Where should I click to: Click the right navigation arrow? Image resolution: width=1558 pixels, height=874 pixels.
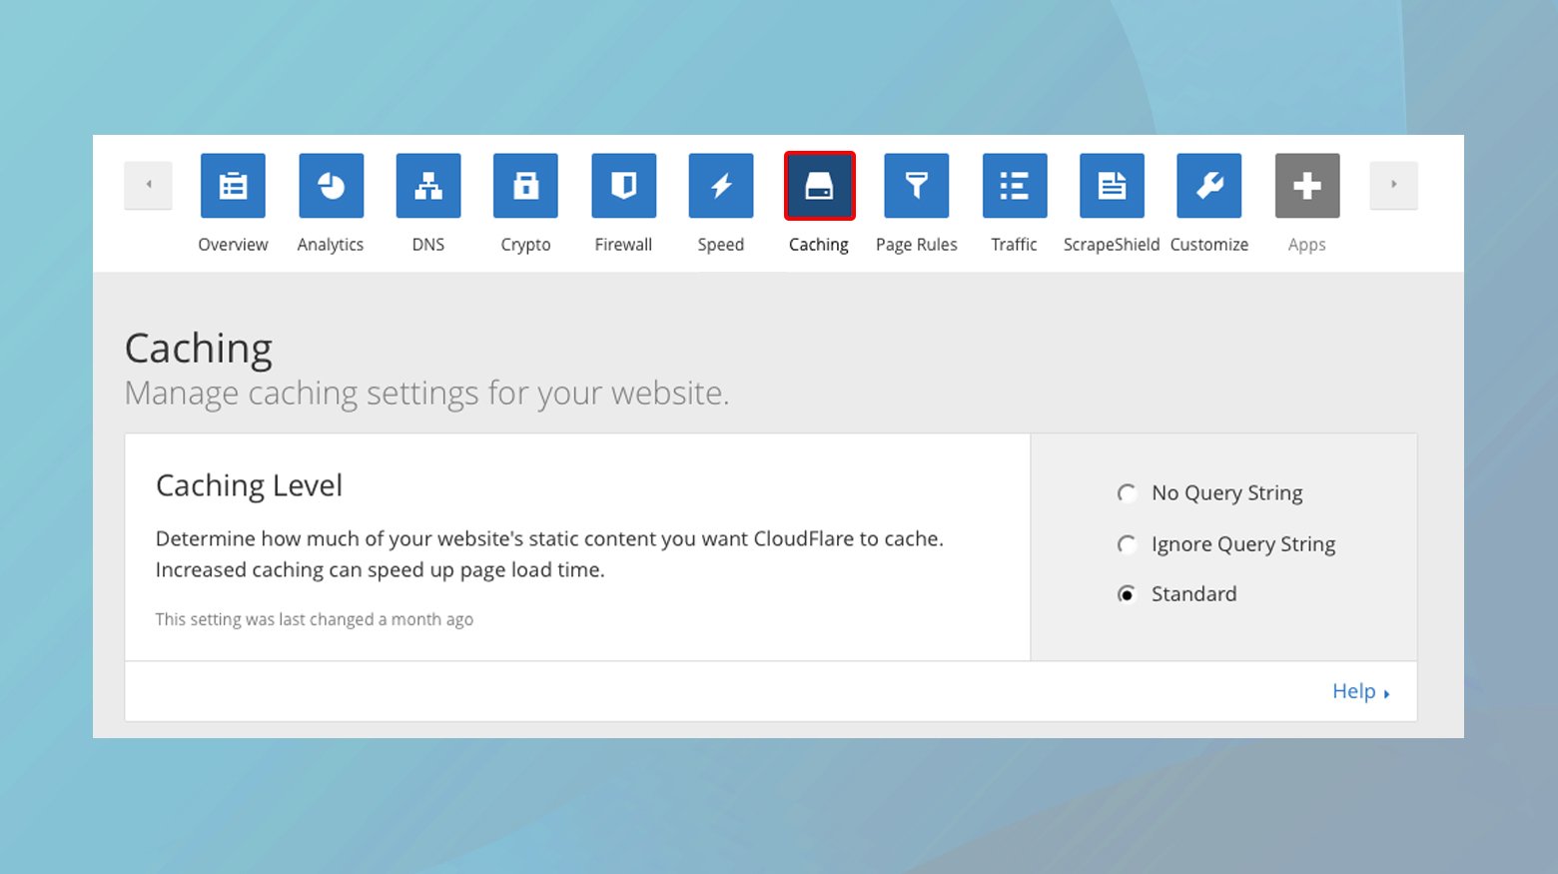(x=1393, y=185)
